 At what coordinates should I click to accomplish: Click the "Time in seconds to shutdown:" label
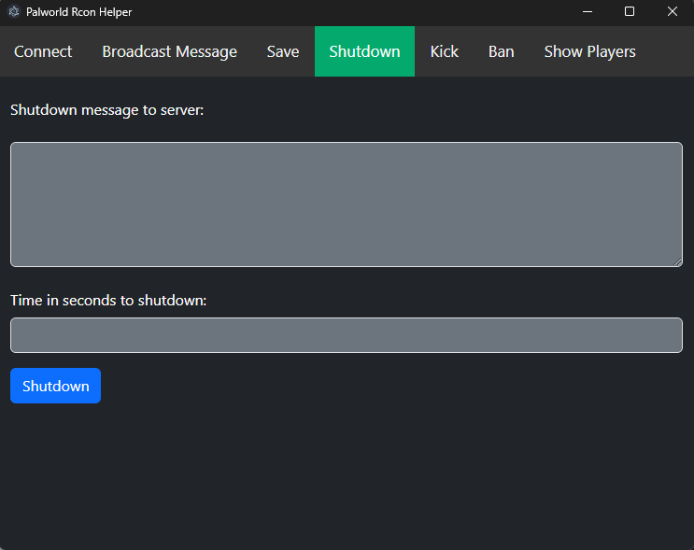pos(108,301)
